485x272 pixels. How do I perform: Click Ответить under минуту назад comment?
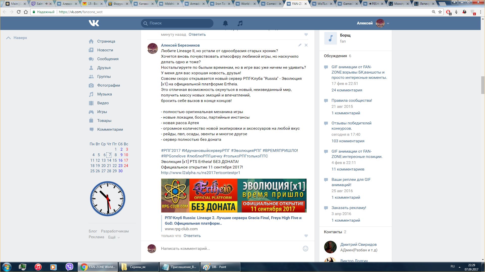click(197, 35)
